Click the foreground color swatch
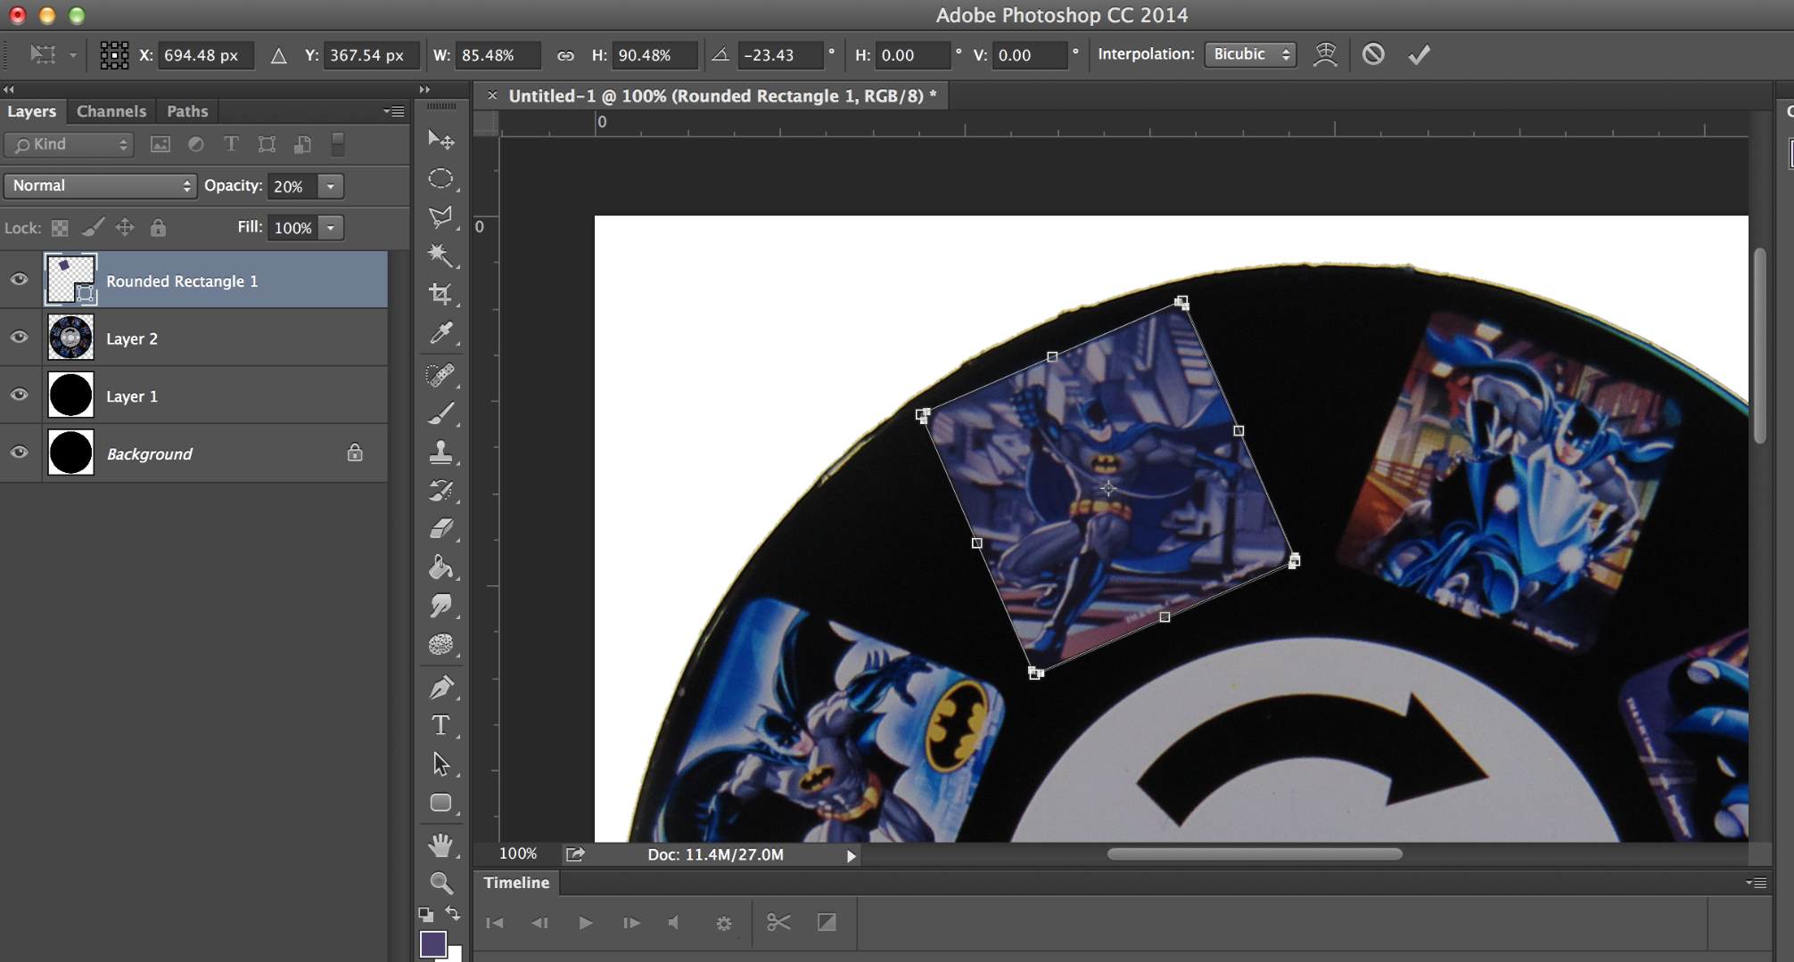 pos(433,944)
